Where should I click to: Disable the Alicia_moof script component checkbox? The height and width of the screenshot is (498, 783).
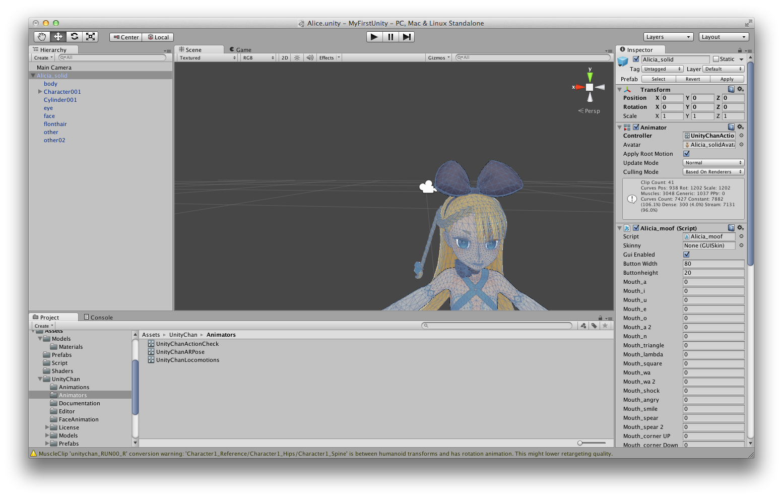636,228
